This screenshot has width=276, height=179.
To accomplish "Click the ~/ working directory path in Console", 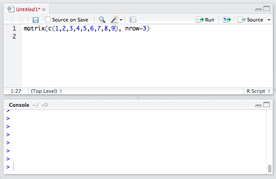I will click(x=35, y=105).
